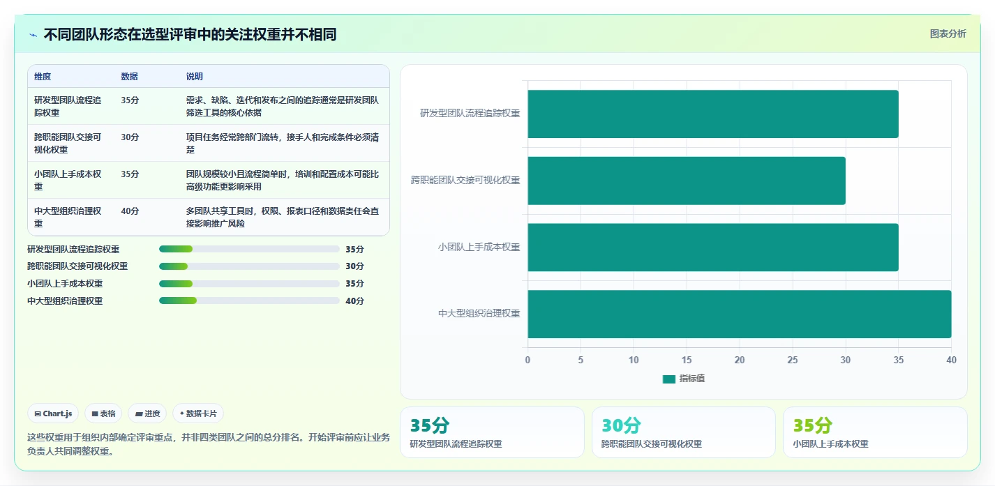The image size is (995, 486).
Task: Click the x-axis tick label 20
Action: click(740, 360)
